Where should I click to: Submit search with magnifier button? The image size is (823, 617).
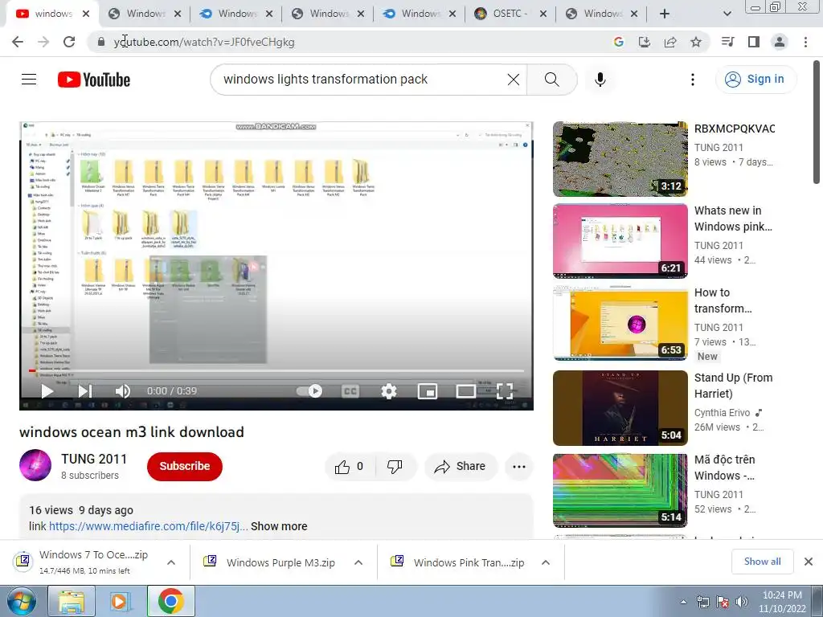click(551, 80)
